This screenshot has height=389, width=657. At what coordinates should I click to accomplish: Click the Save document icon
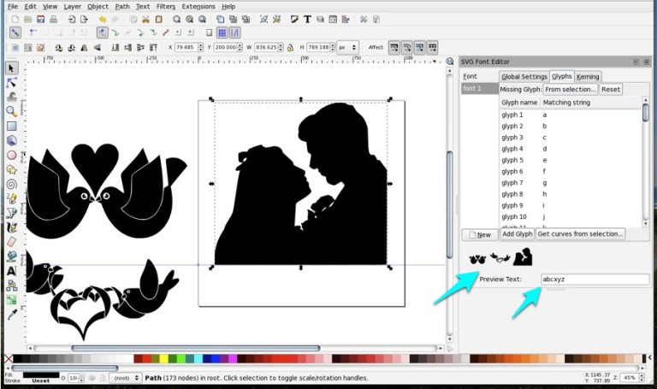click(41, 20)
